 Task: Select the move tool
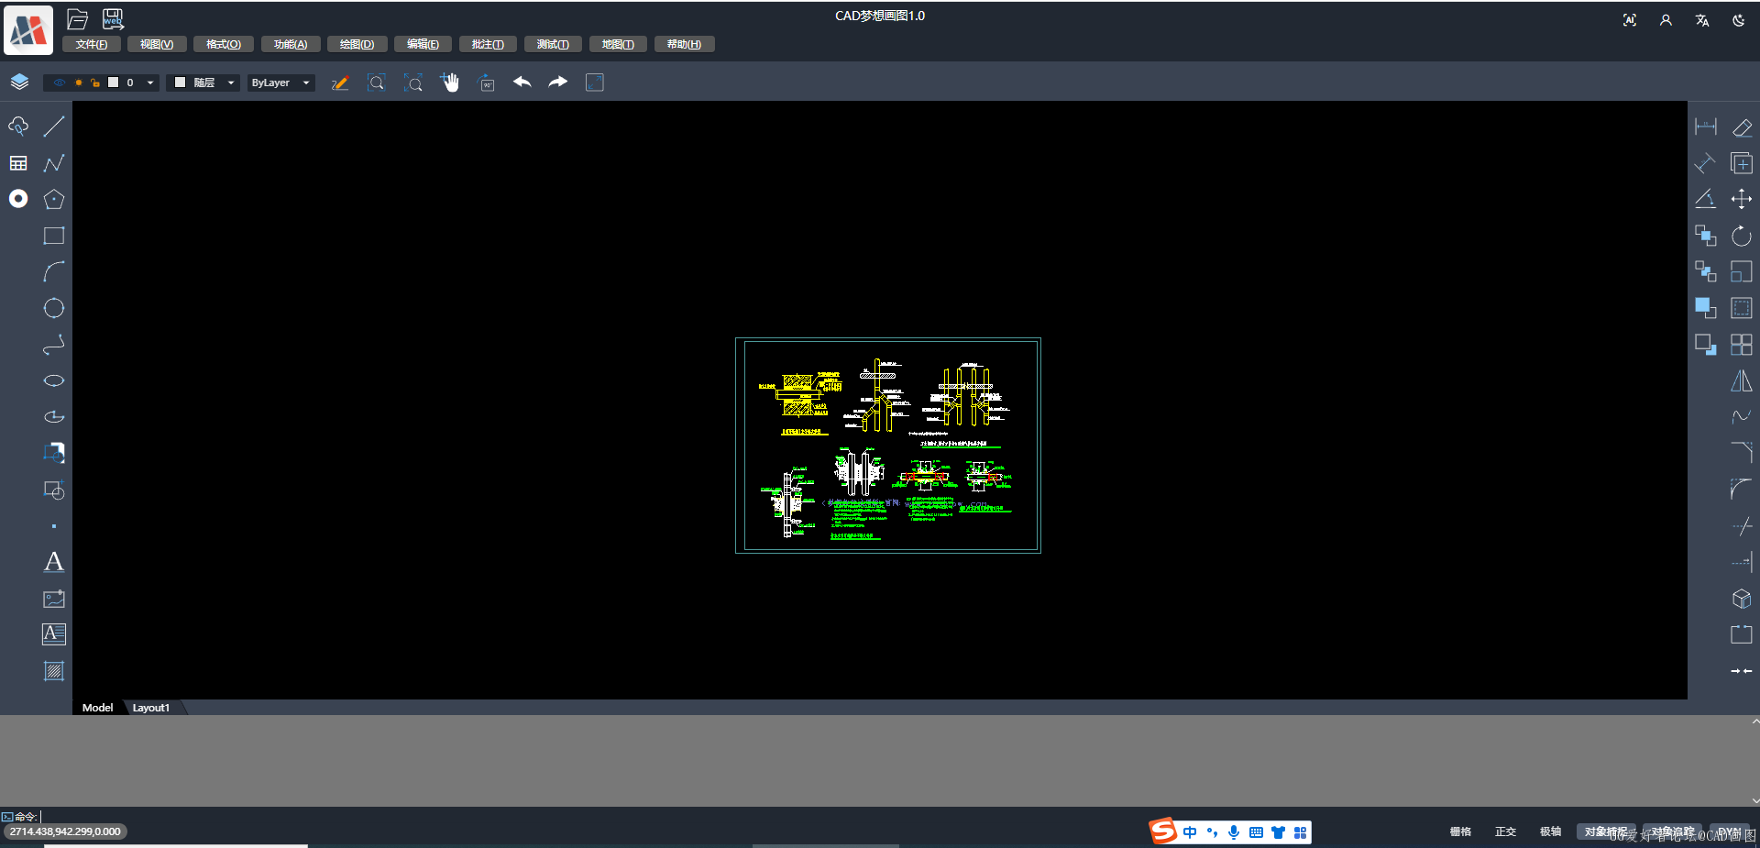[1742, 199]
